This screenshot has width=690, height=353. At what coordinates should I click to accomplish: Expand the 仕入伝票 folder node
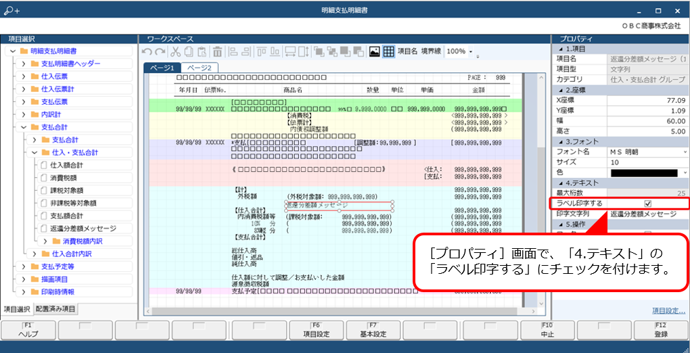[23, 76]
